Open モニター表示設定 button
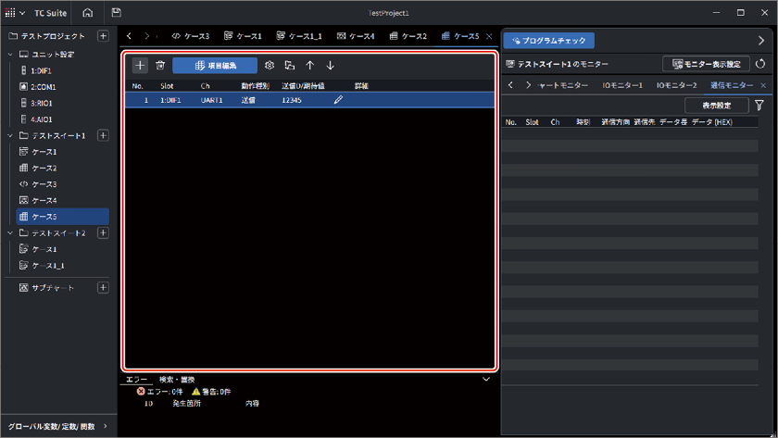The image size is (778, 438). pyautogui.click(x=706, y=64)
